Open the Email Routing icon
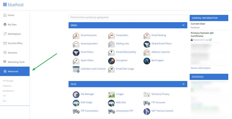 pyautogui.click(x=147, y=36)
